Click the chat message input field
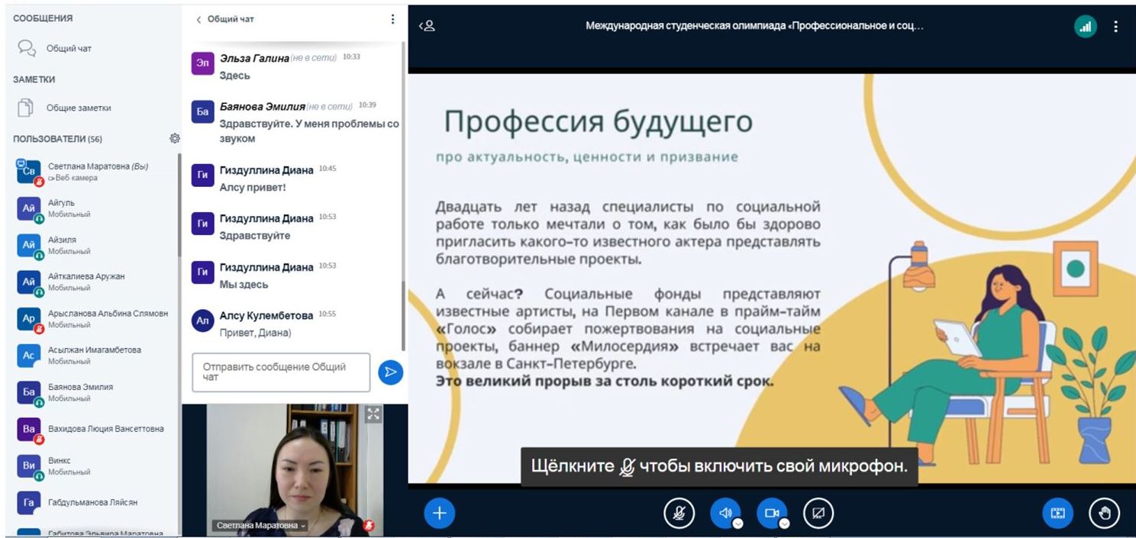1136x538 pixels. click(x=280, y=372)
